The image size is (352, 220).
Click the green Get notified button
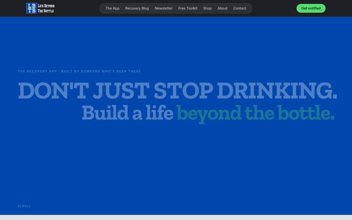(311, 8)
